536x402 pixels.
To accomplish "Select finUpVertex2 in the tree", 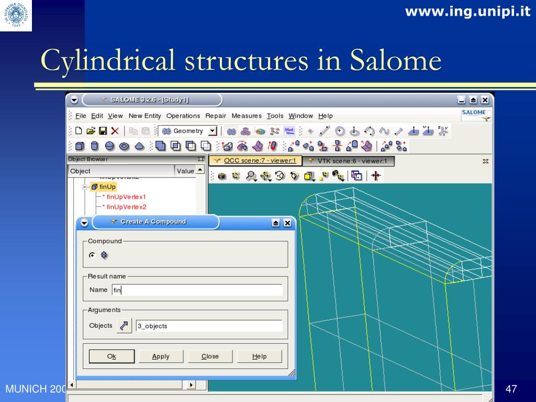I will point(126,207).
